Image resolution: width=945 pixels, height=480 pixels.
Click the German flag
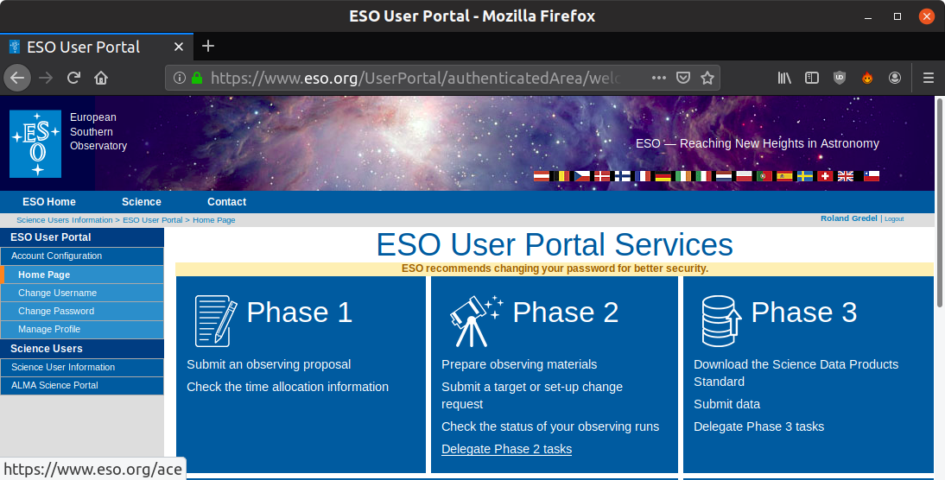pyautogui.click(x=663, y=176)
